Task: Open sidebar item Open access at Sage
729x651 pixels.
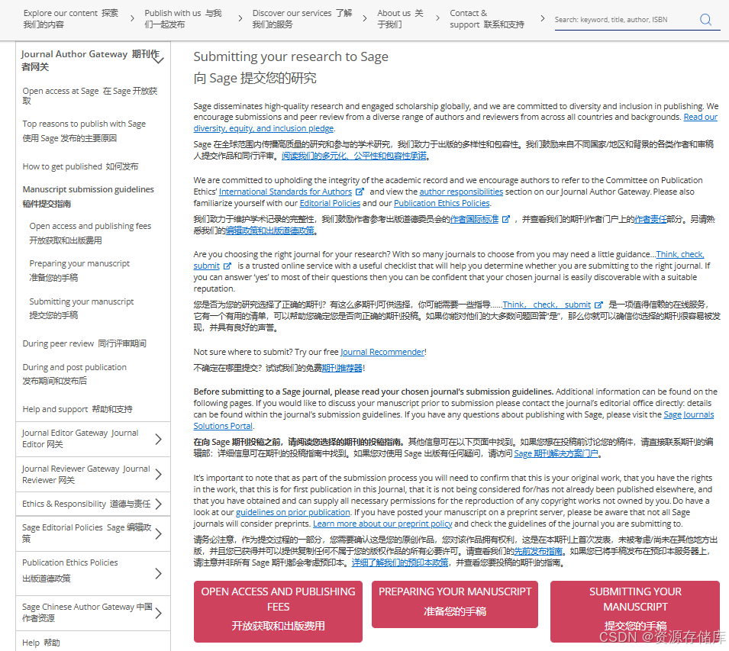Action: (90, 95)
